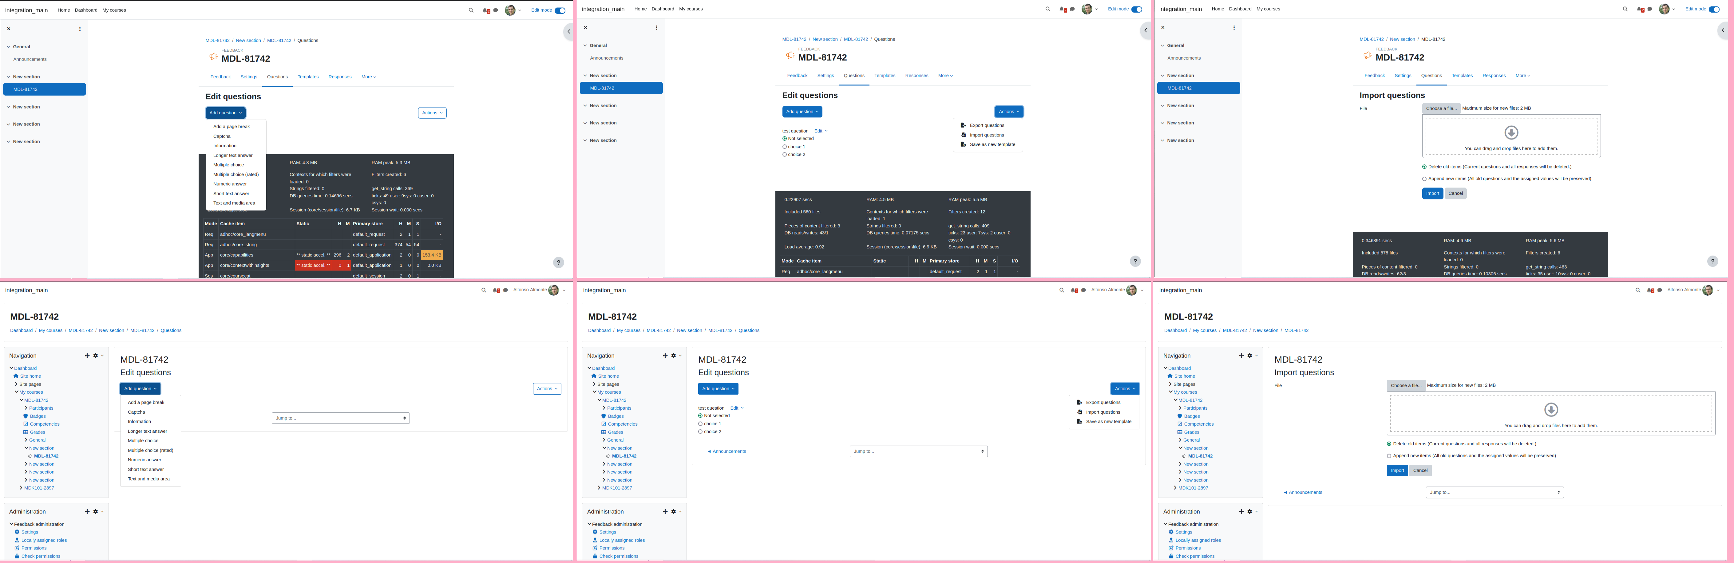Select 'choice 2' radio in top-middle screenshot
The image size is (1734, 563).
[784, 155]
